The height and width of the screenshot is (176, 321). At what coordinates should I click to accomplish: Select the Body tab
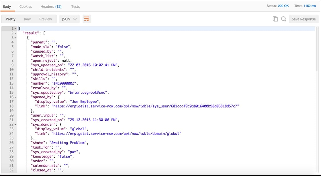tap(7, 6)
